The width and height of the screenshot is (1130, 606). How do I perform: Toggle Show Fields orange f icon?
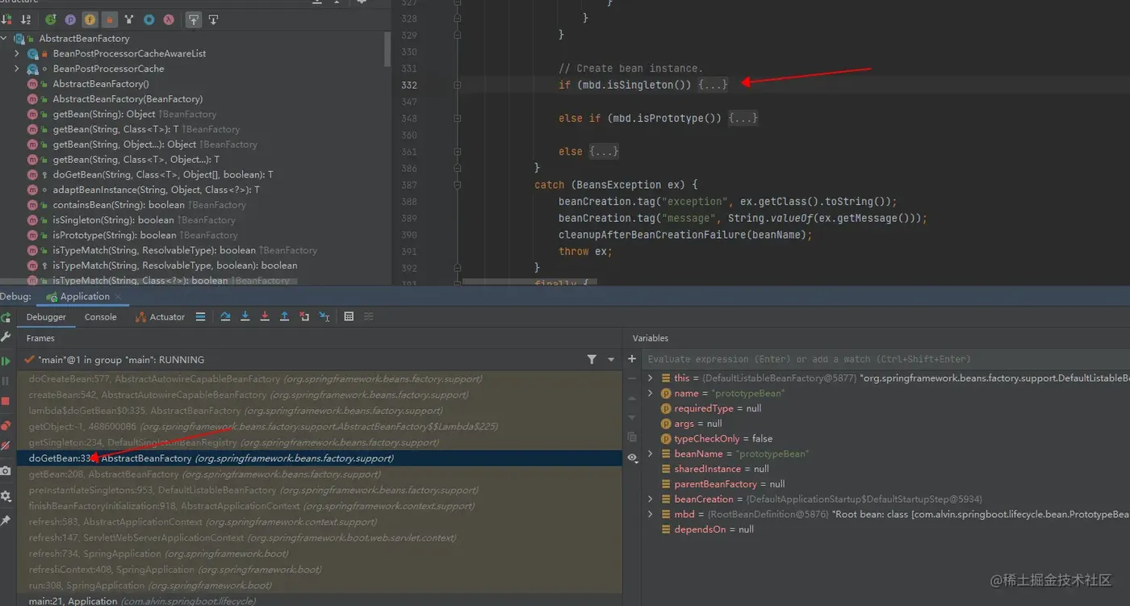[x=90, y=19]
